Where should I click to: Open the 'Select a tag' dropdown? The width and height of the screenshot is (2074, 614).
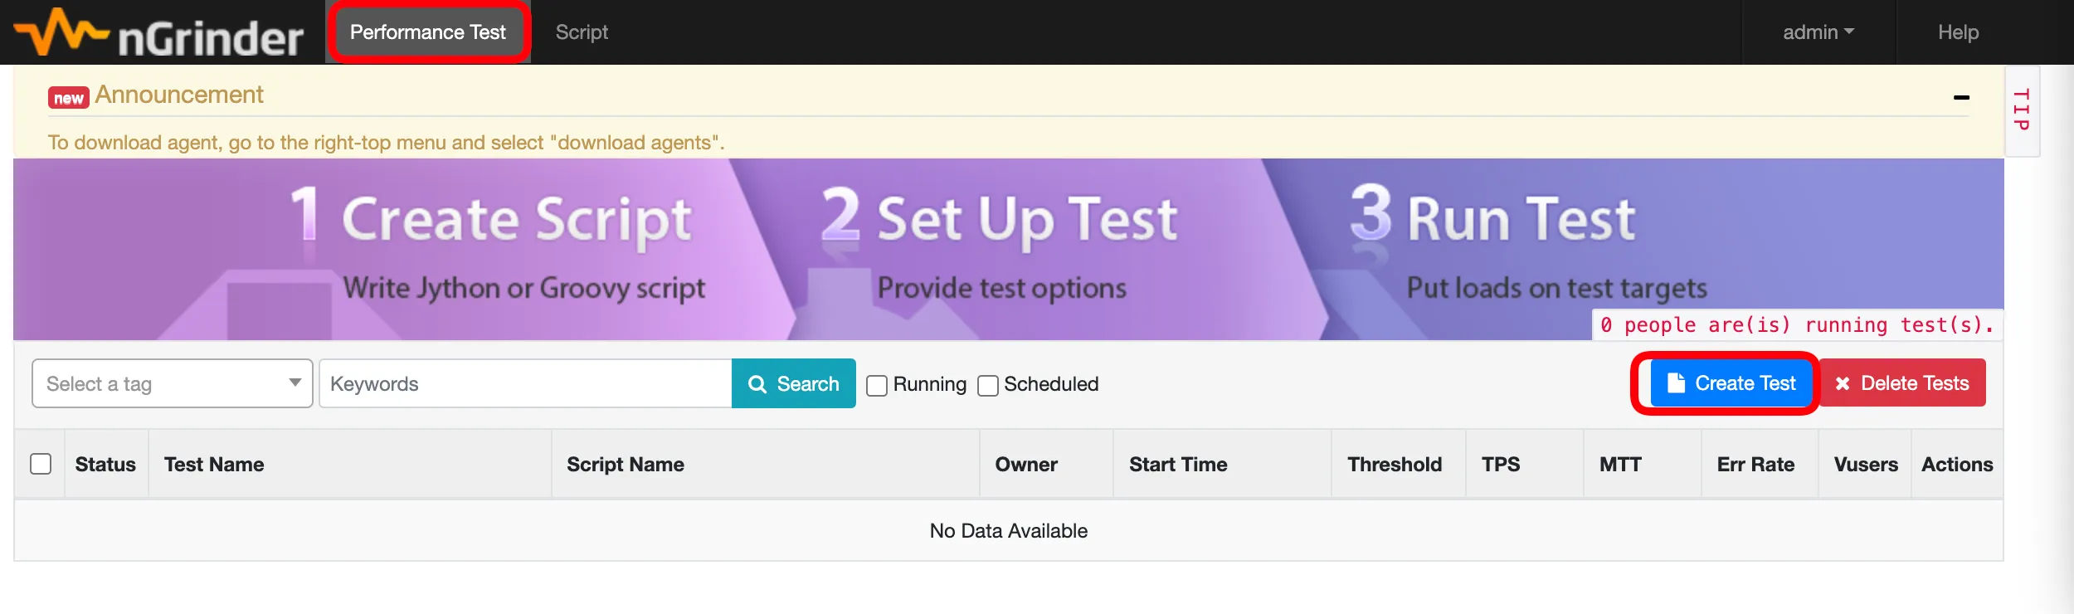pyautogui.click(x=173, y=383)
